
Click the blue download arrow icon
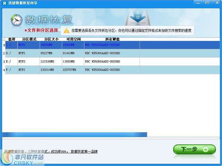[138, 18]
